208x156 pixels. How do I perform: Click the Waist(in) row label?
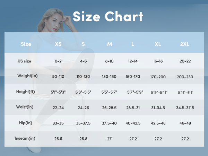coord(25,107)
